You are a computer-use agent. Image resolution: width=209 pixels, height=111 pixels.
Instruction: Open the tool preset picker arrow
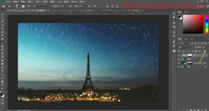[x=12, y=6]
